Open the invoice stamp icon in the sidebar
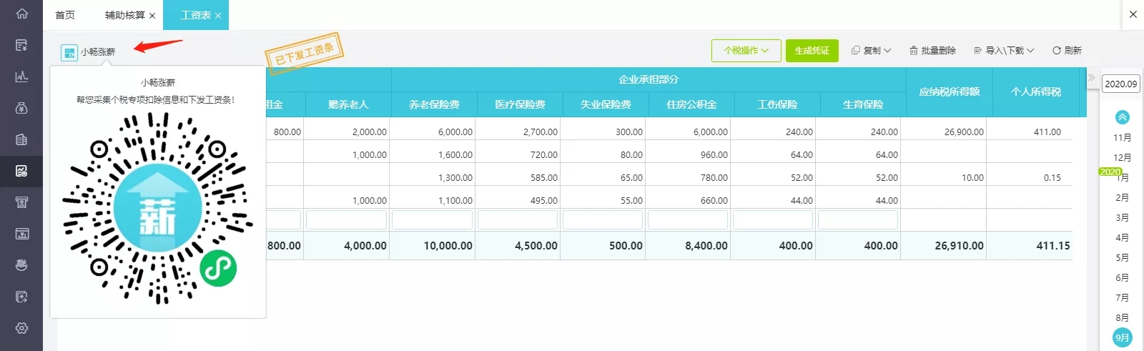The image size is (1144, 351). 21,202
